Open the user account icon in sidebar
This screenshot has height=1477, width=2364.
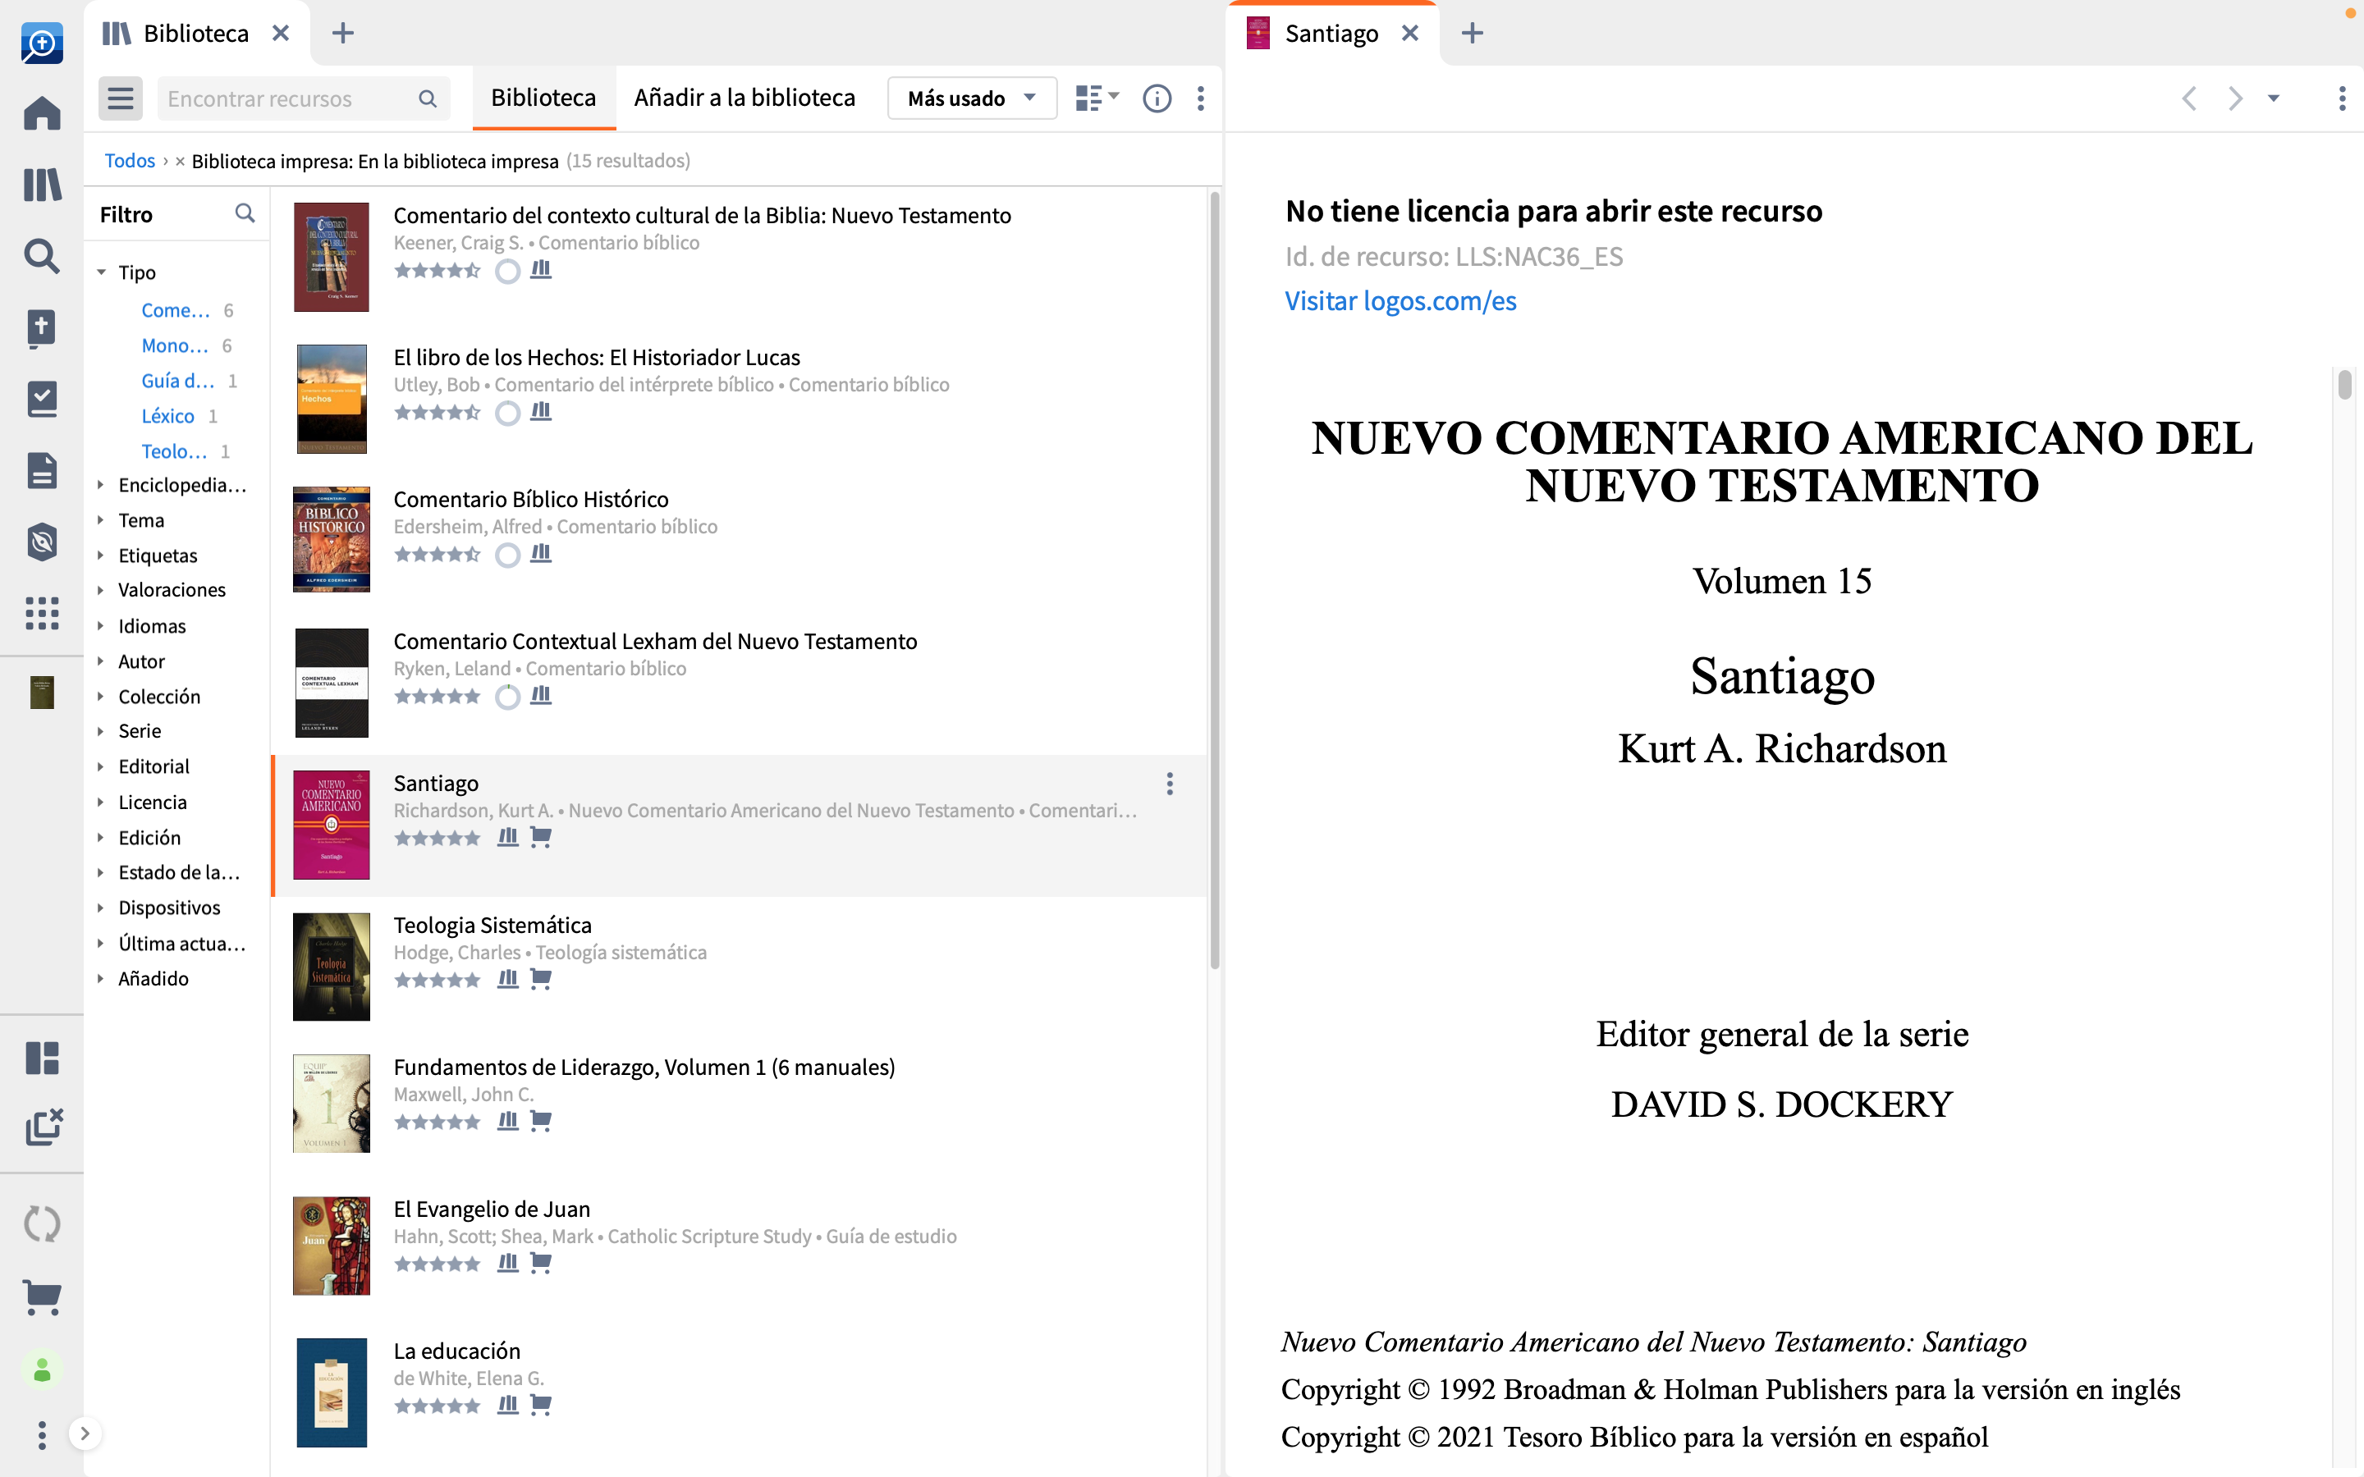coord(42,1370)
